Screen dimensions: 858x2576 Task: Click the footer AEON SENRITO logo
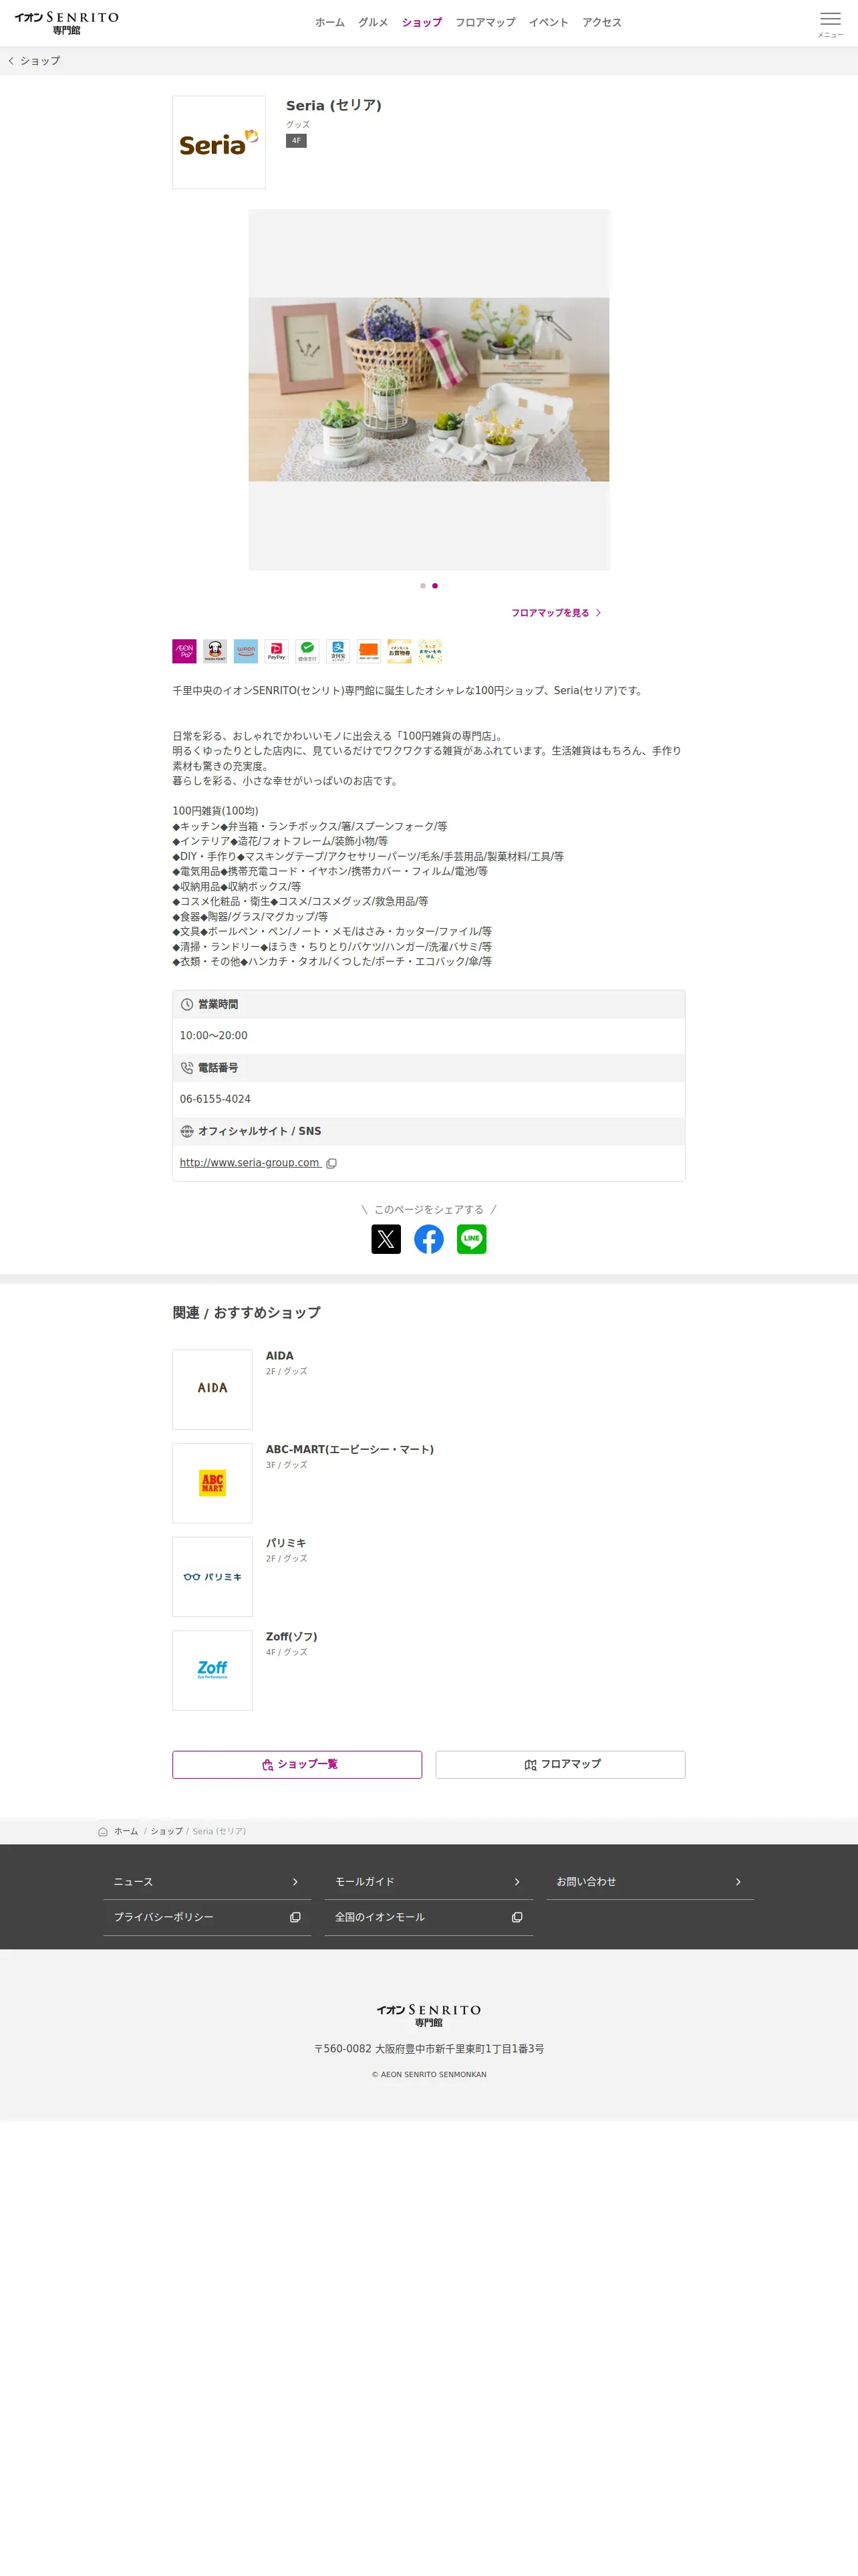428,2015
